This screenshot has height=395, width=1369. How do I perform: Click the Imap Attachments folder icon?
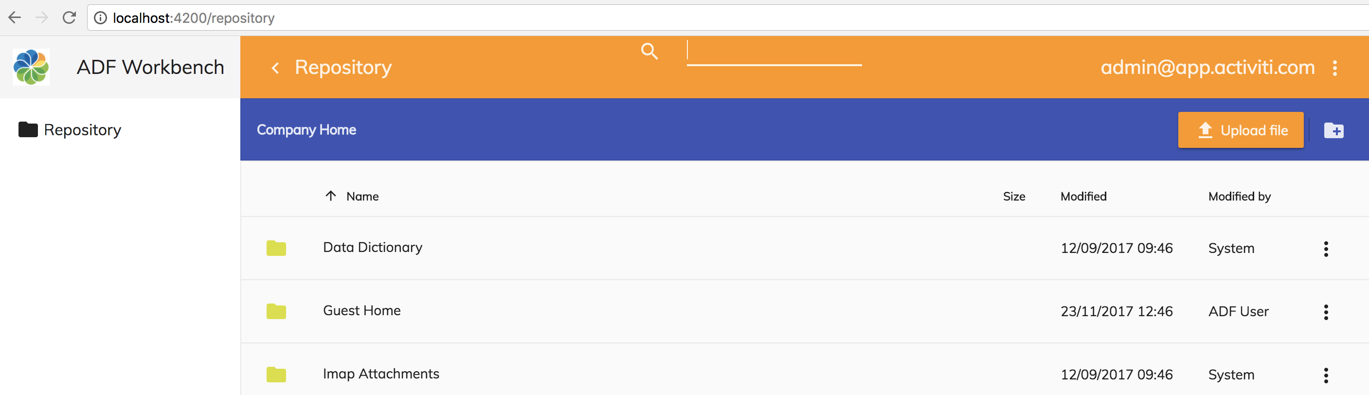click(x=276, y=375)
